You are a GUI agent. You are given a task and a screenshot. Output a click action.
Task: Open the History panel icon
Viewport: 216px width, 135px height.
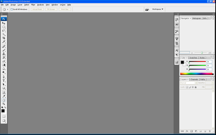click(x=177, y=20)
